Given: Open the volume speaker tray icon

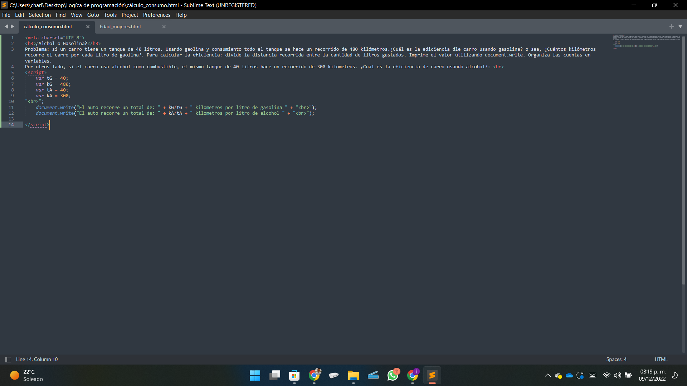Looking at the screenshot, I should point(618,375).
